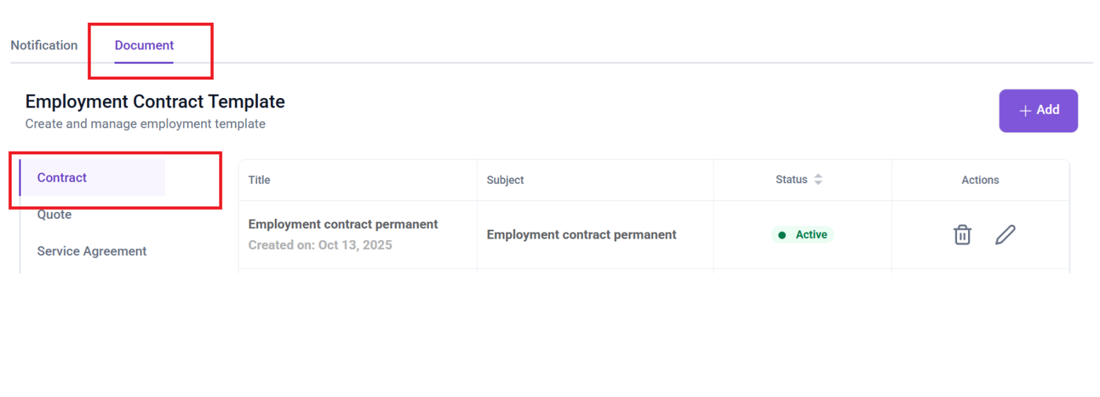Click the Subject column header
The image size is (1100, 397).
click(505, 180)
